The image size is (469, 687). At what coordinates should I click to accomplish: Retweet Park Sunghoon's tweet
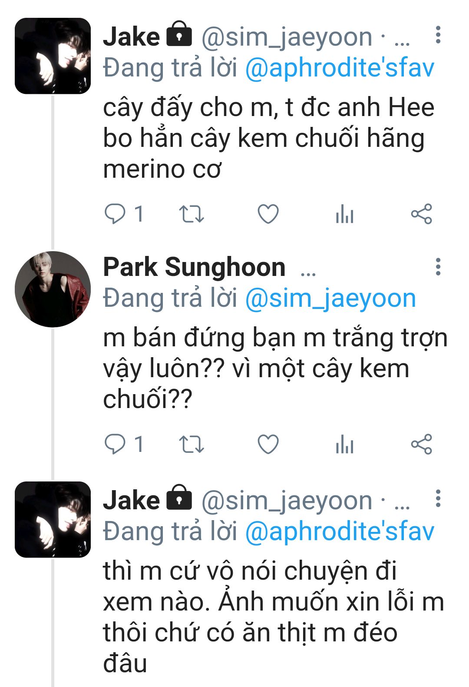coord(192,444)
